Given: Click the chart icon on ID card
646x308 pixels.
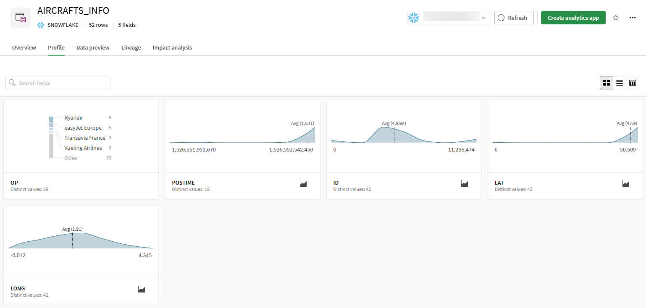Looking at the screenshot, I should (x=465, y=183).
